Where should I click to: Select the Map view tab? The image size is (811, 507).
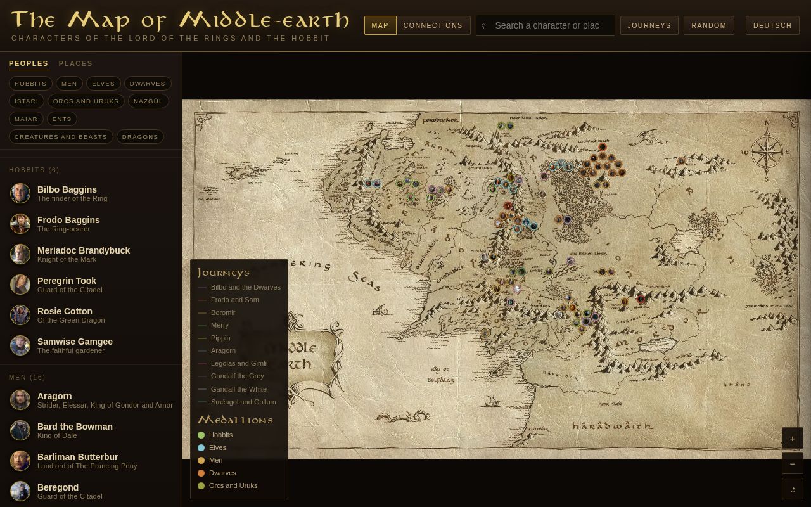pyautogui.click(x=380, y=25)
